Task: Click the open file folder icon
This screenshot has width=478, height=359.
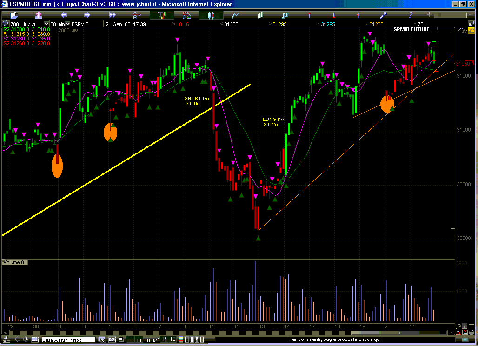Action: pos(13,15)
